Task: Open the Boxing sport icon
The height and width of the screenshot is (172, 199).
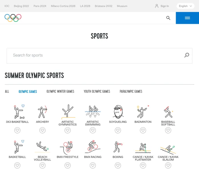Action: pyautogui.click(x=118, y=147)
